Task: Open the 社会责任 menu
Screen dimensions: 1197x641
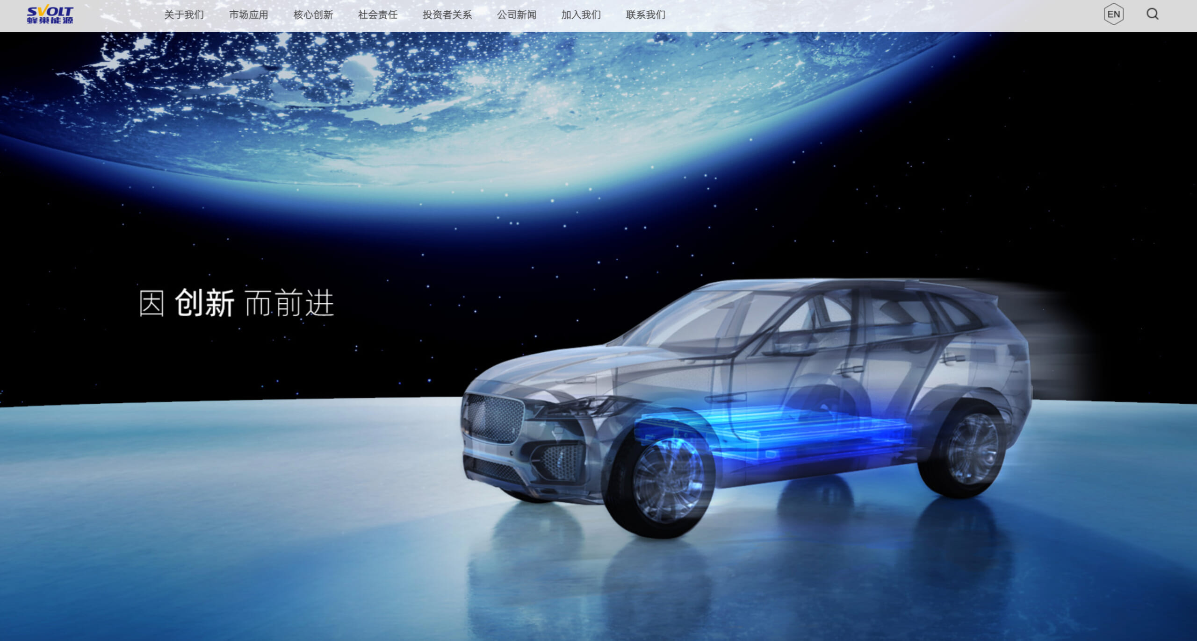Action: point(378,15)
